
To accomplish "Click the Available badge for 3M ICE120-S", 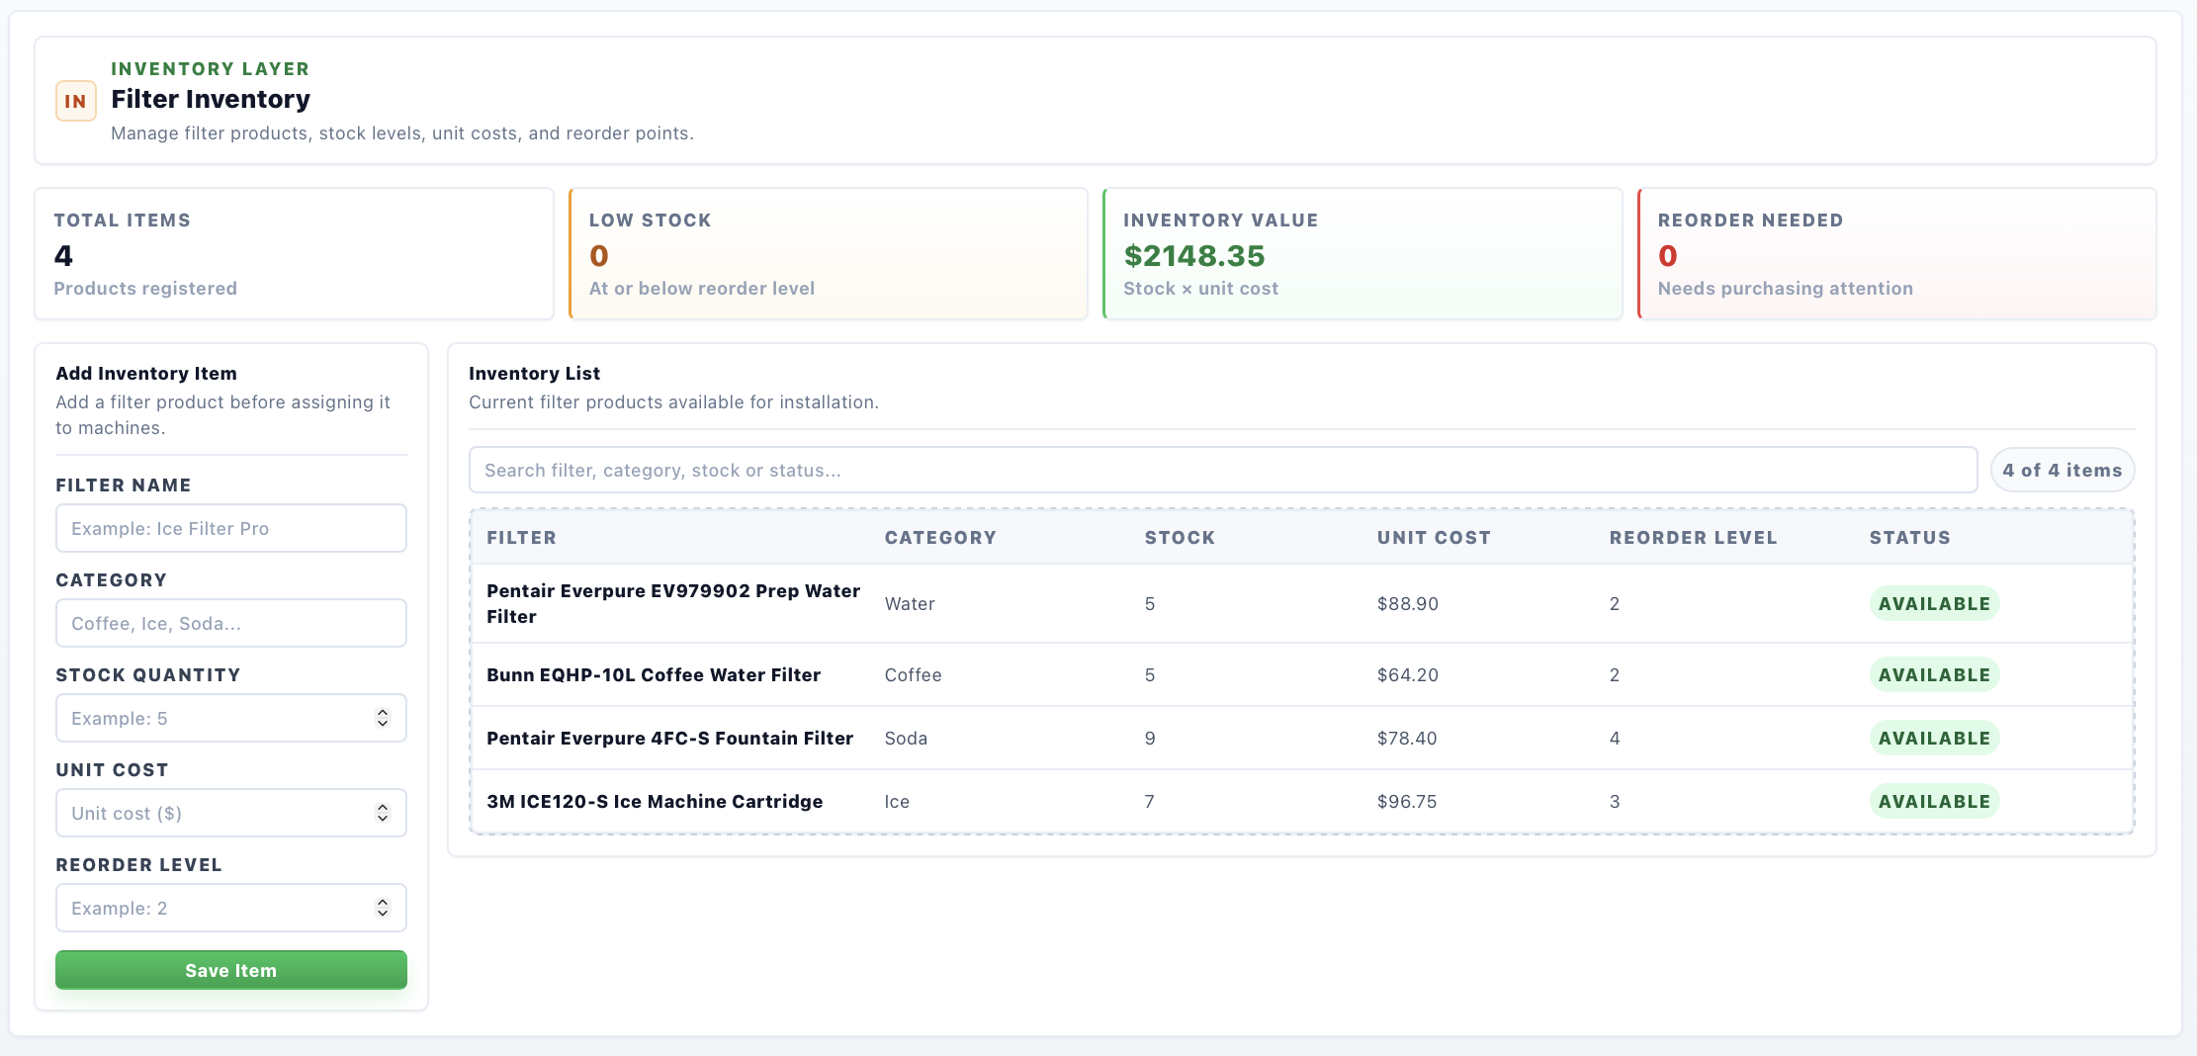I will [1934, 801].
